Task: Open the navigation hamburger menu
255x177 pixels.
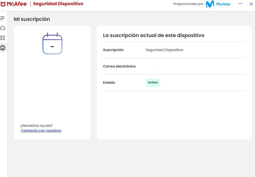Action: pos(3,18)
